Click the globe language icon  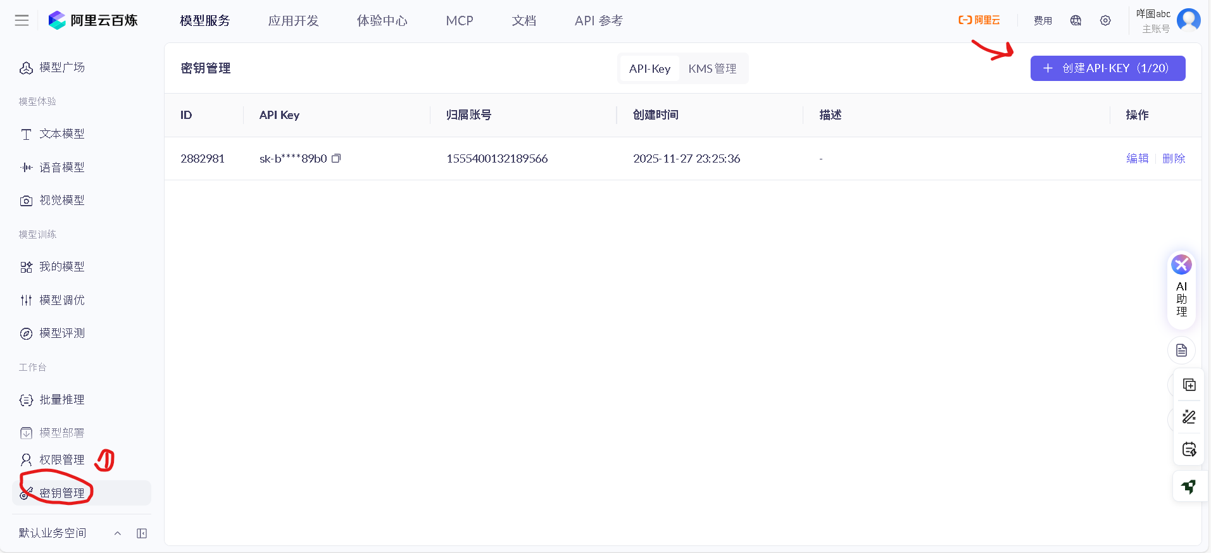click(1076, 20)
